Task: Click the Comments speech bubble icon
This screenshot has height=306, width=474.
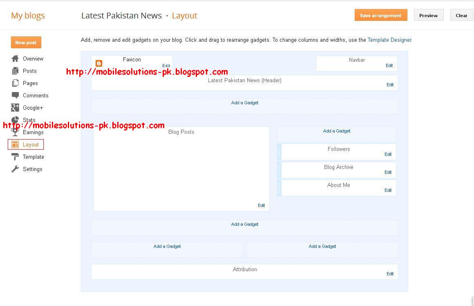Action: click(15, 95)
